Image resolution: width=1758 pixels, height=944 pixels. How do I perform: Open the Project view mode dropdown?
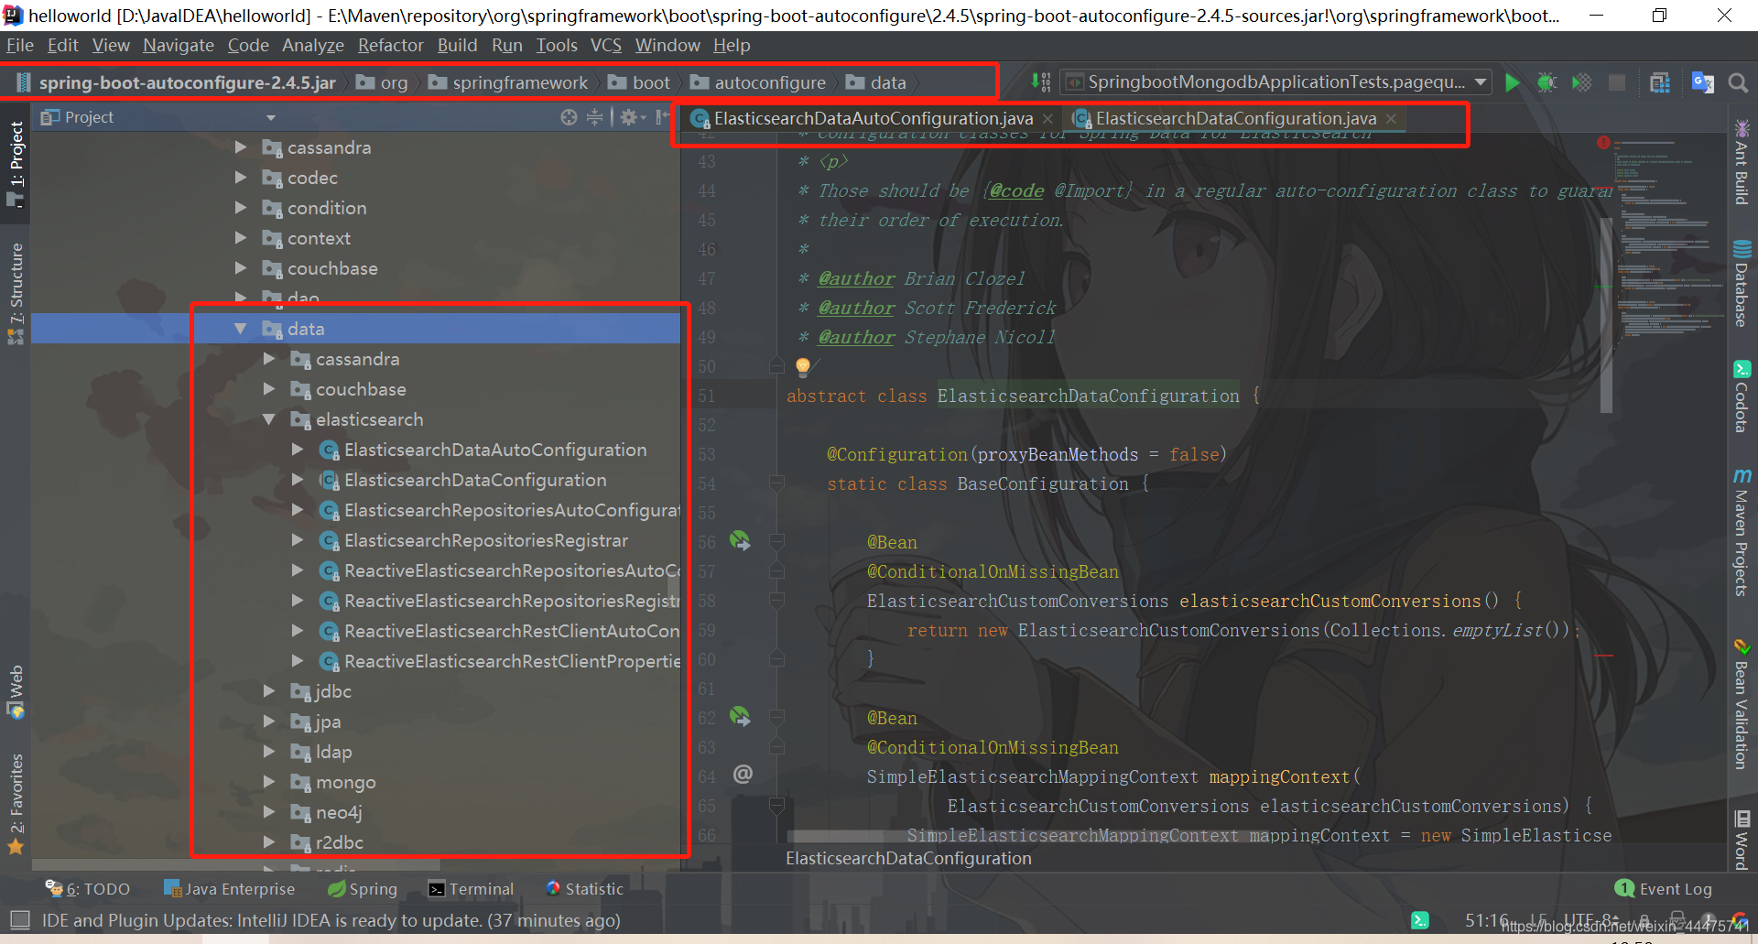[270, 117]
